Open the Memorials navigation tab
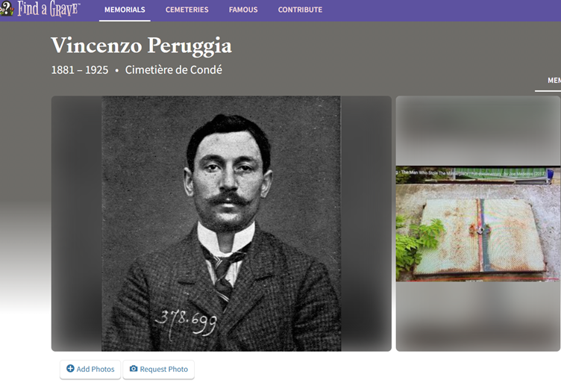This screenshot has width=561, height=386. coord(125,10)
